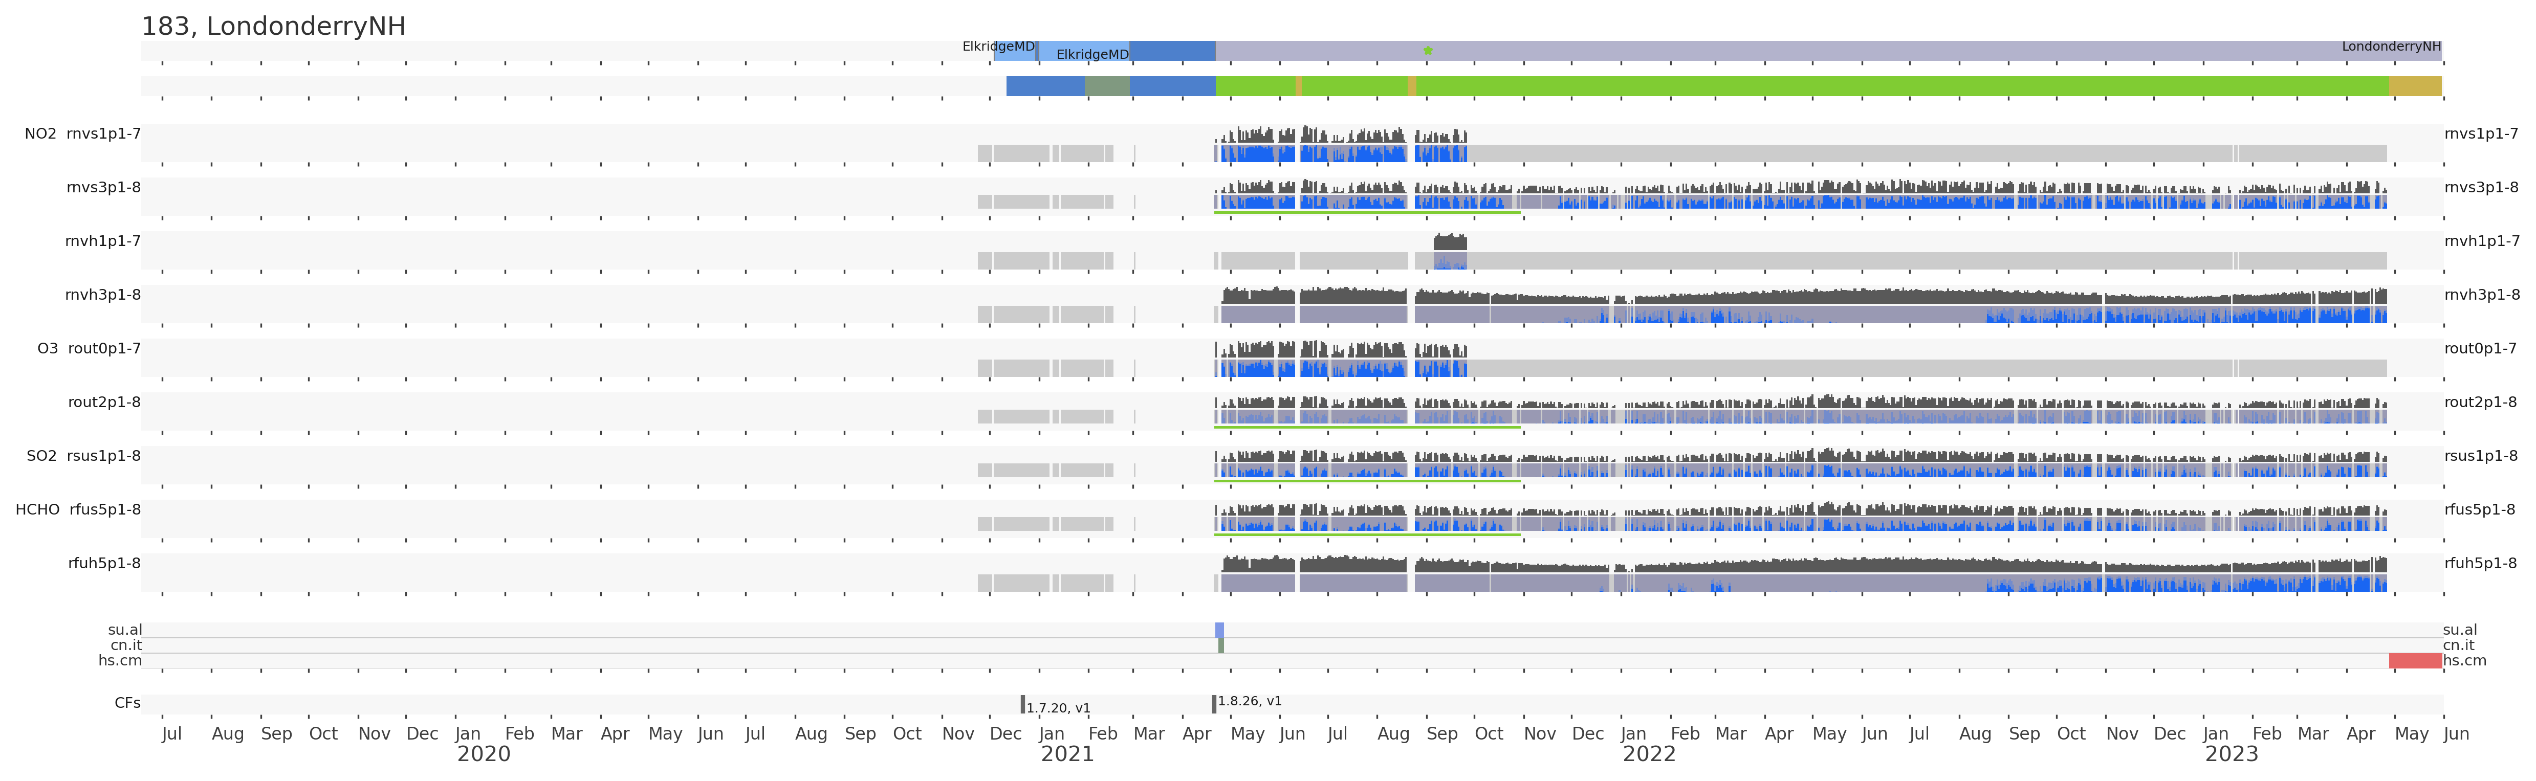
Task: Click the red hs.cm status block
Action: tap(2415, 661)
